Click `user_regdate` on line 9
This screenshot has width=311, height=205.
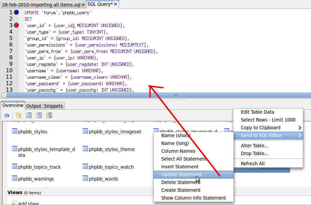[41, 64]
